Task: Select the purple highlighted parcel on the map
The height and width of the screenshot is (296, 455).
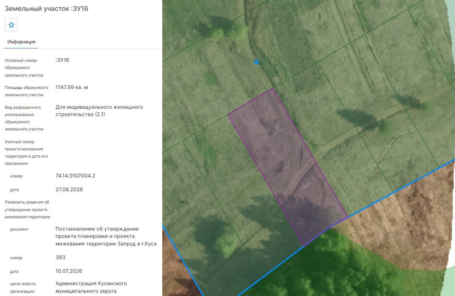Action: coord(288,167)
